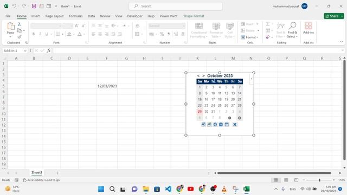Screen dimensions: 347x195
Task: Add a new sheet with plus icon
Action: coord(57,173)
